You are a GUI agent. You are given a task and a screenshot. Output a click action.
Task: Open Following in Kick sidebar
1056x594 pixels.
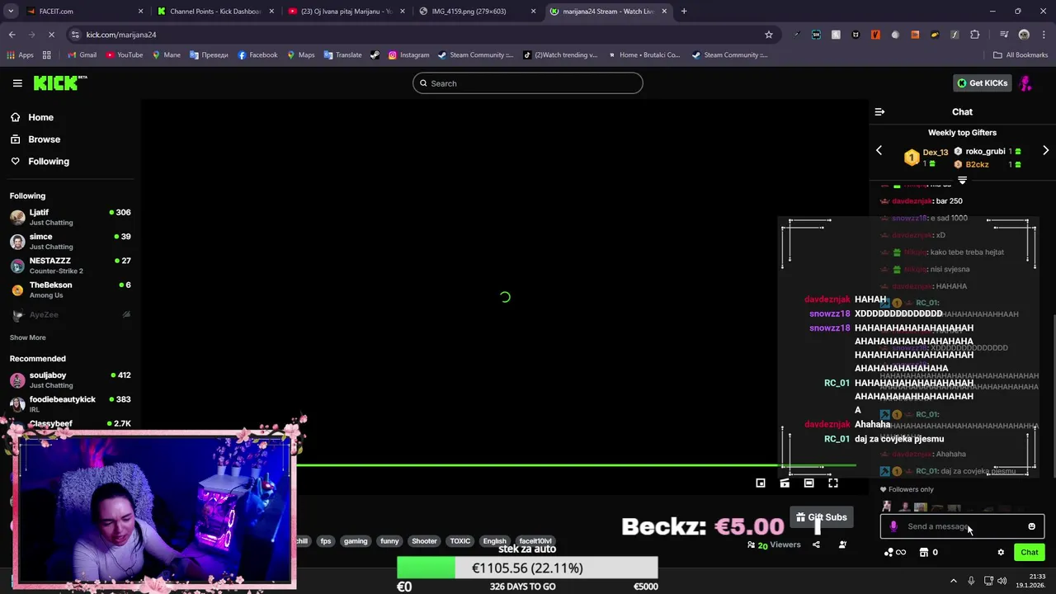[x=49, y=162]
